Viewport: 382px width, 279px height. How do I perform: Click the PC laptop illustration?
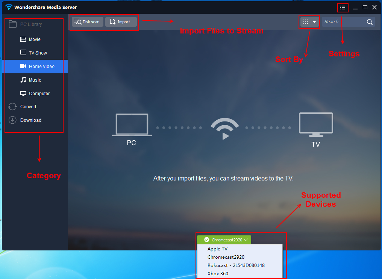pyautogui.click(x=132, y=125)
